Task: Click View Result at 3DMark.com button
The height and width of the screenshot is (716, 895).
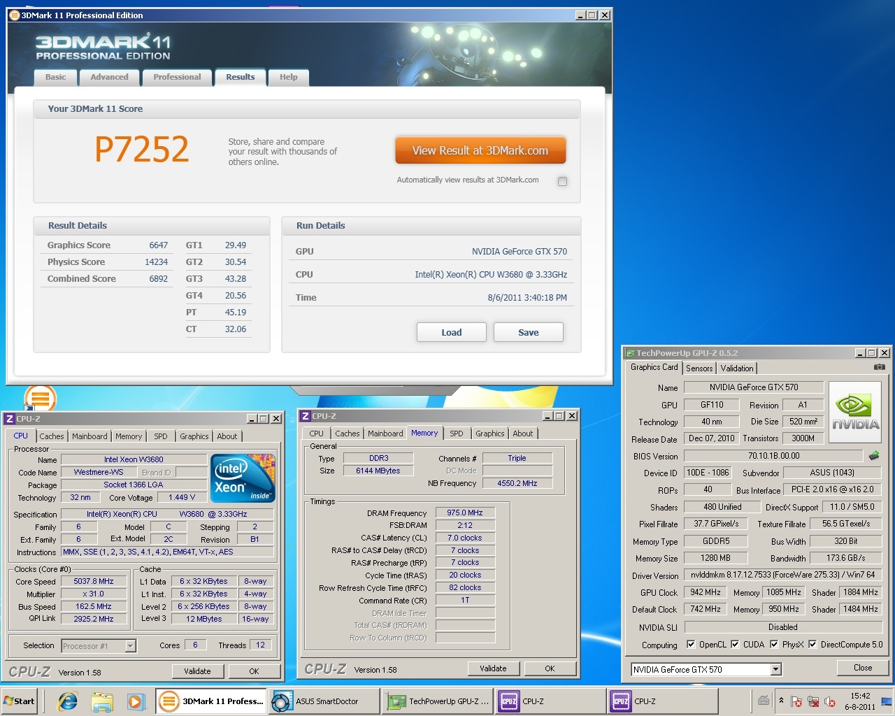Action: click(x=480, y=150)
